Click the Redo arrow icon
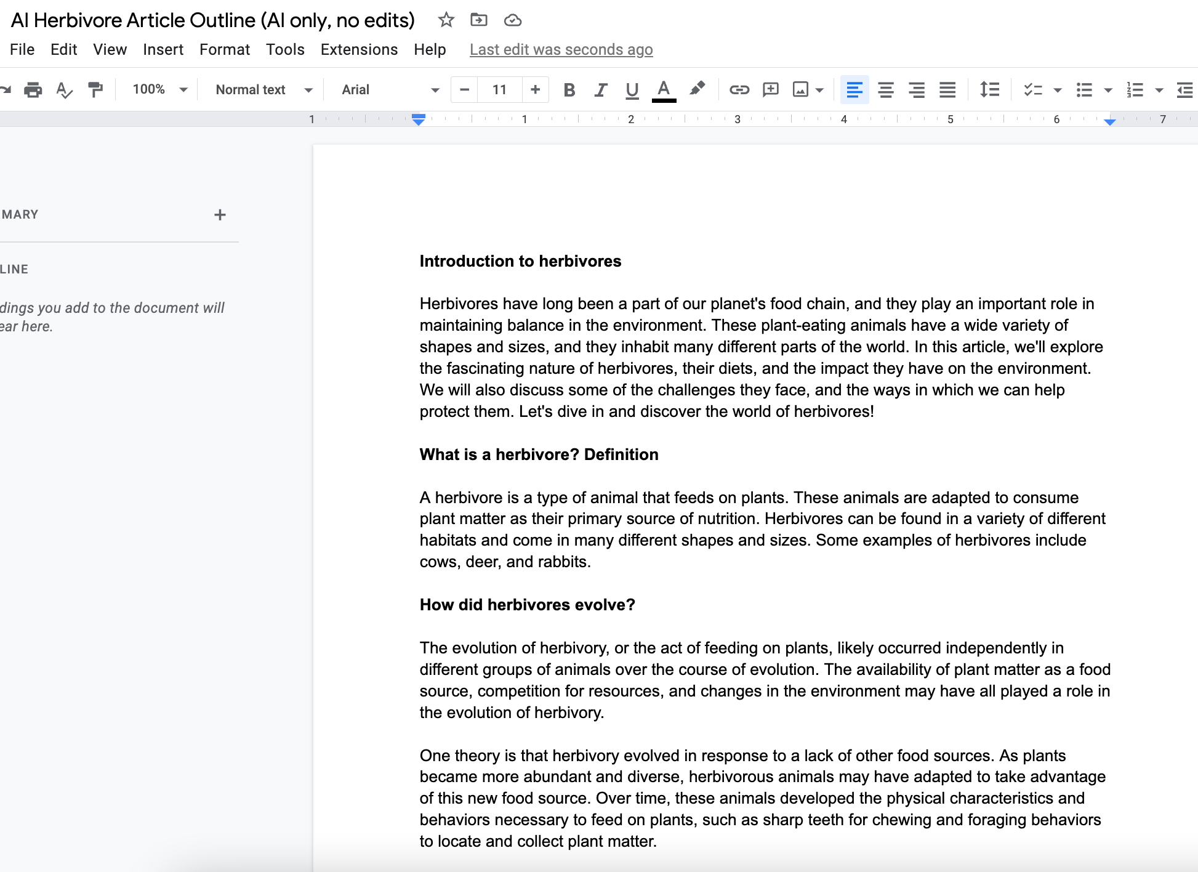Image resolution: width=1198 pixels, height=872 pixels. pyautogui.click(x=6, y=90)
